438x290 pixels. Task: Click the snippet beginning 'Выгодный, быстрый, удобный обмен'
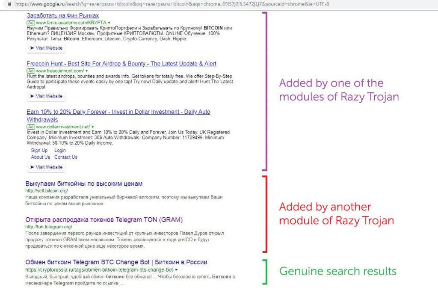point(130,280)
